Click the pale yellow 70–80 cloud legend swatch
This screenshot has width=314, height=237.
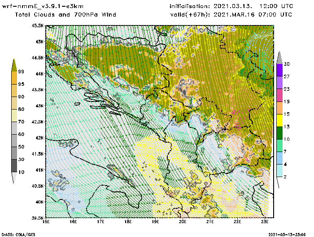(14, 116)
